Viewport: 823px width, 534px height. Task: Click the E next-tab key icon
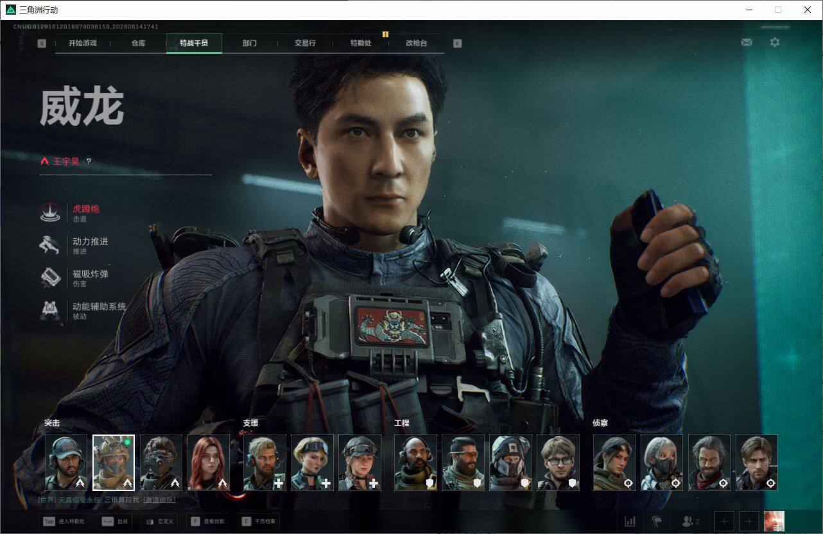coord(457,44)
